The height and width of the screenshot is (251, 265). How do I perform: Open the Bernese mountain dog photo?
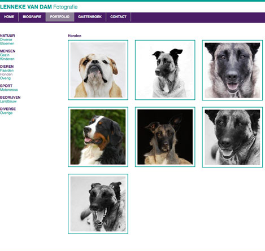click(x=98, y=137)
